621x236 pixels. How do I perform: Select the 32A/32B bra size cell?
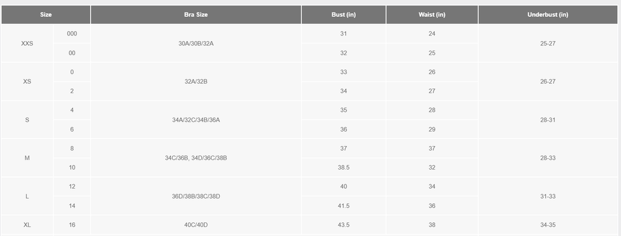pos(196,81)
